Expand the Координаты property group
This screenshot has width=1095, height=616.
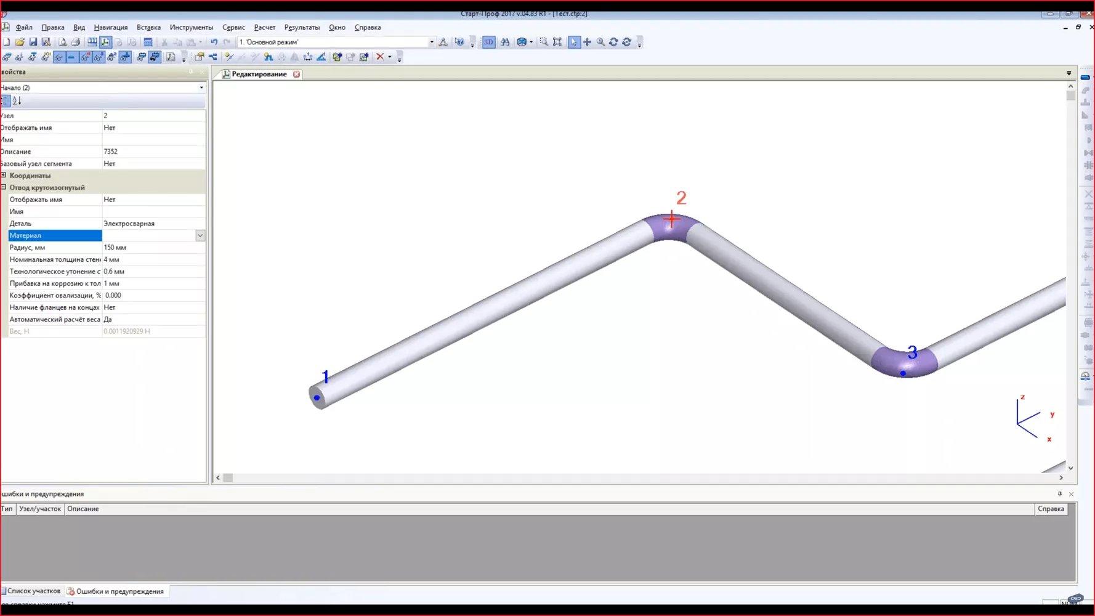point(5,176)
